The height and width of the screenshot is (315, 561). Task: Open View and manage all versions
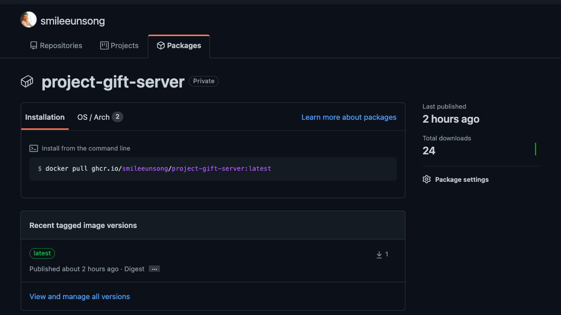[79, 296]
